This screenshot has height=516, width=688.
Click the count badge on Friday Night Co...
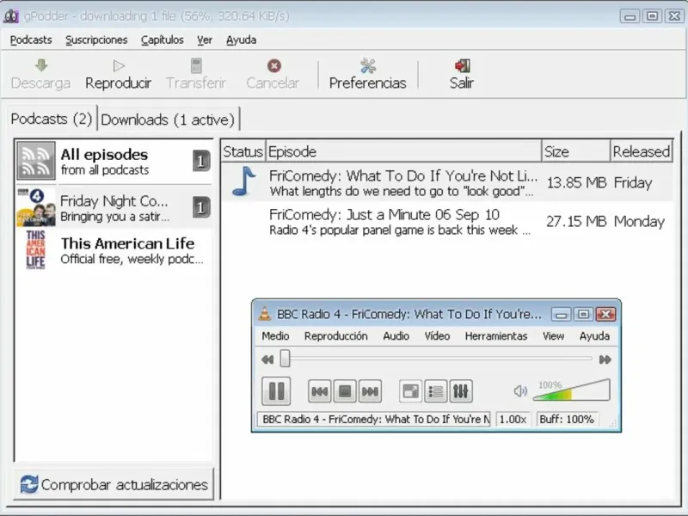pos(201,207)
